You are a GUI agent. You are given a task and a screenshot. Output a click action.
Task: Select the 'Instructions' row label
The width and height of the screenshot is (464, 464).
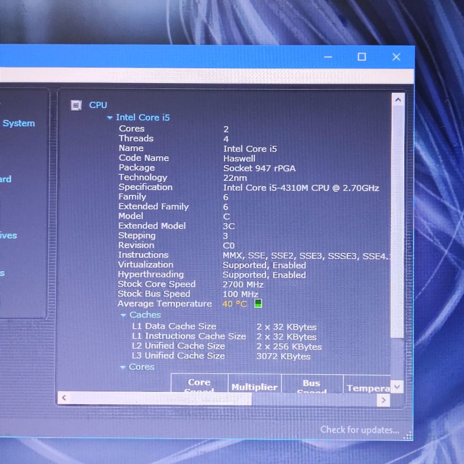click(143, 255)
